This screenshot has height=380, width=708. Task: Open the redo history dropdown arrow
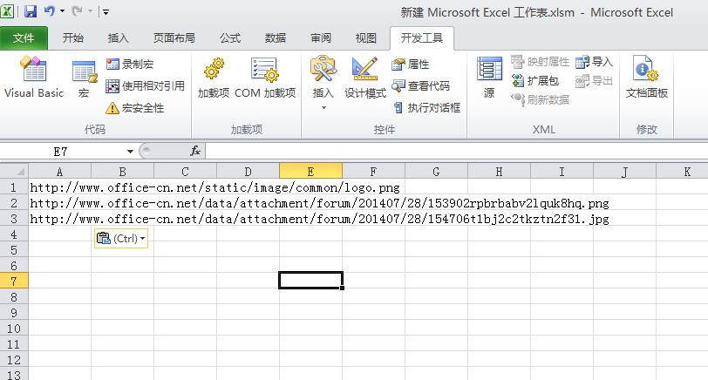point(90,10)
